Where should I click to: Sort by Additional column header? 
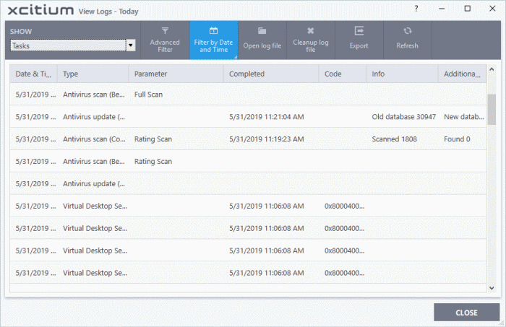pos(463,74)
